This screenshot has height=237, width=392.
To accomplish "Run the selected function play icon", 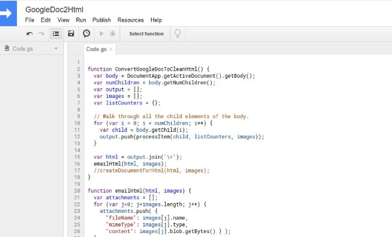I will pos(101,33).
